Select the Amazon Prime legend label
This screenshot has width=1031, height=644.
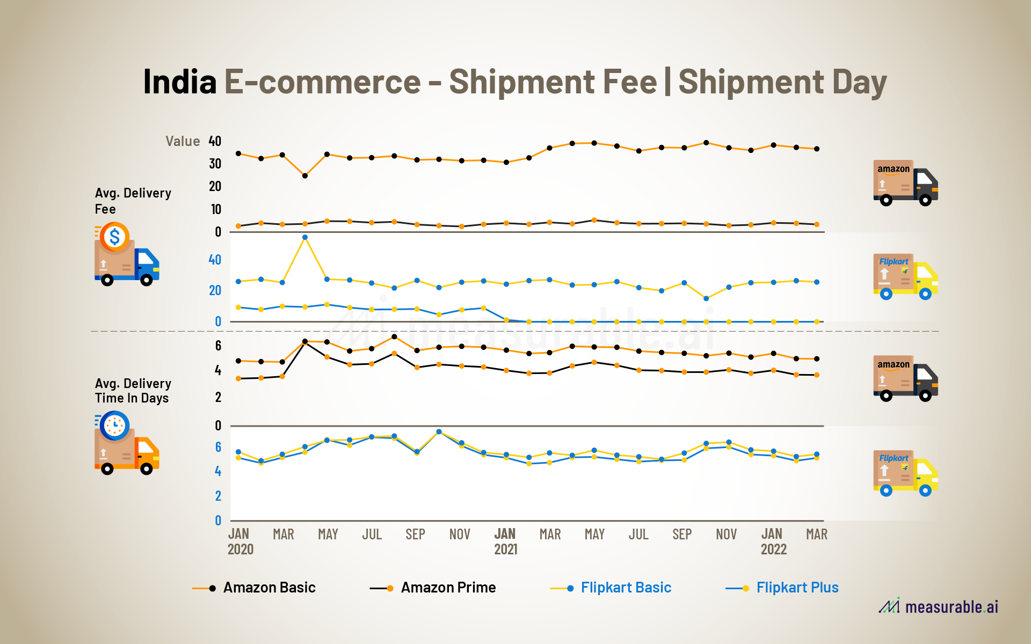(448, 588)
